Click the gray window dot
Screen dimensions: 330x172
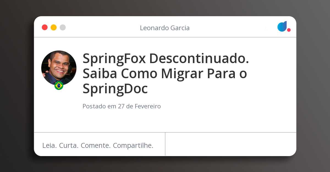pyautogui.click(x=63, y=27)
